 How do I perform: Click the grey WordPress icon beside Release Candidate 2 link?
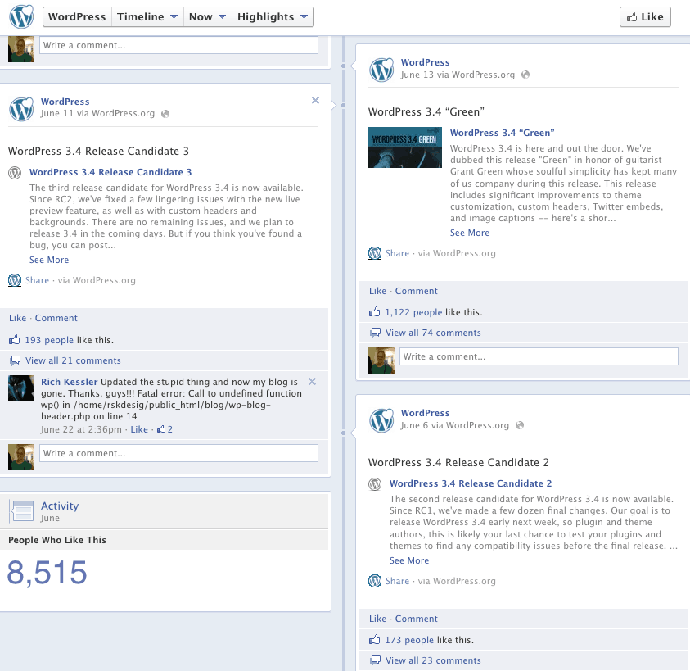tap(375, 484)
